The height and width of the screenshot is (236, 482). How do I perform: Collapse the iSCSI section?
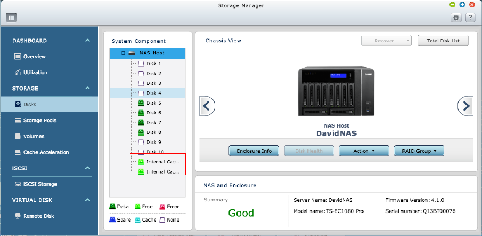pos(88,168)
